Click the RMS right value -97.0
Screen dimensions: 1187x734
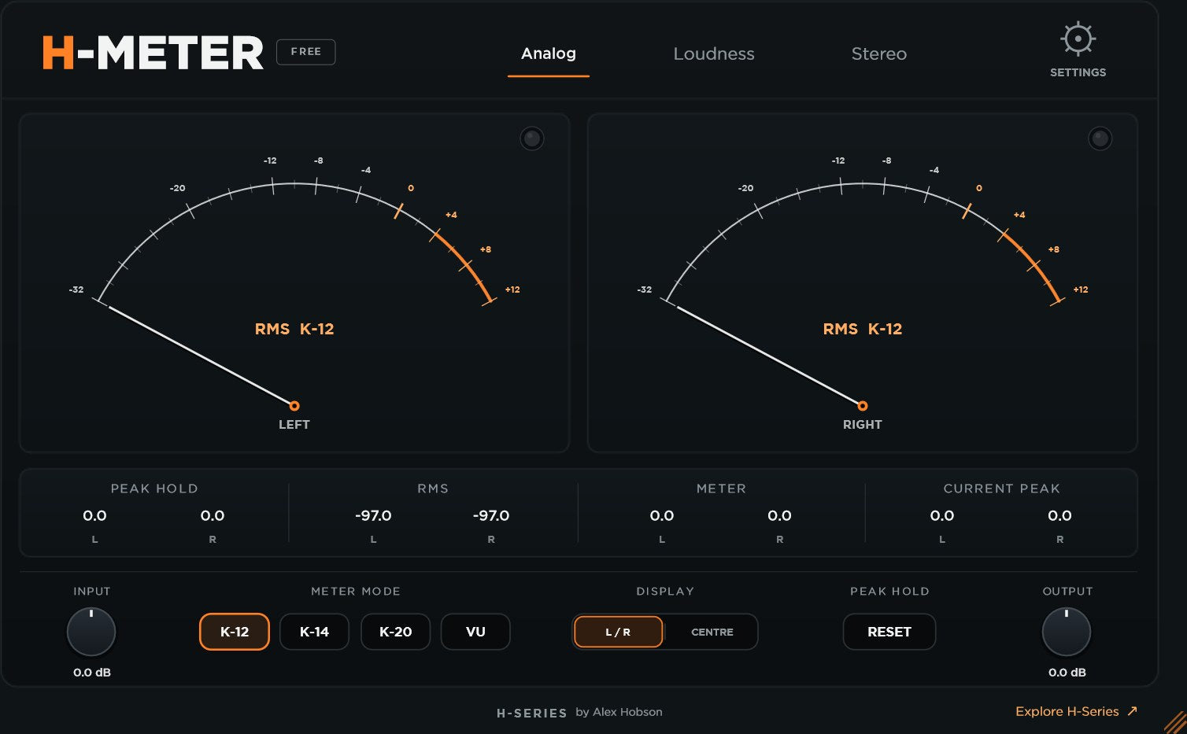491,516
